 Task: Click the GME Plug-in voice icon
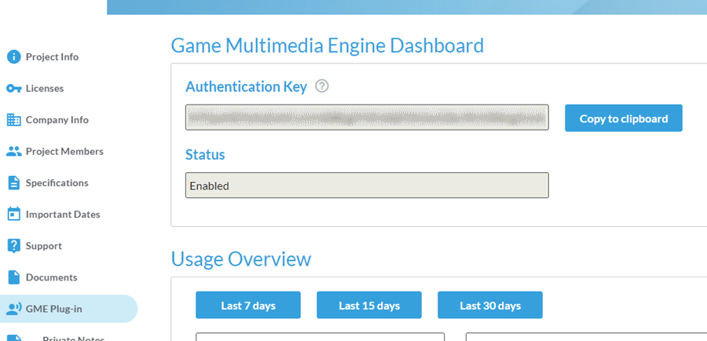pos(13,309)
